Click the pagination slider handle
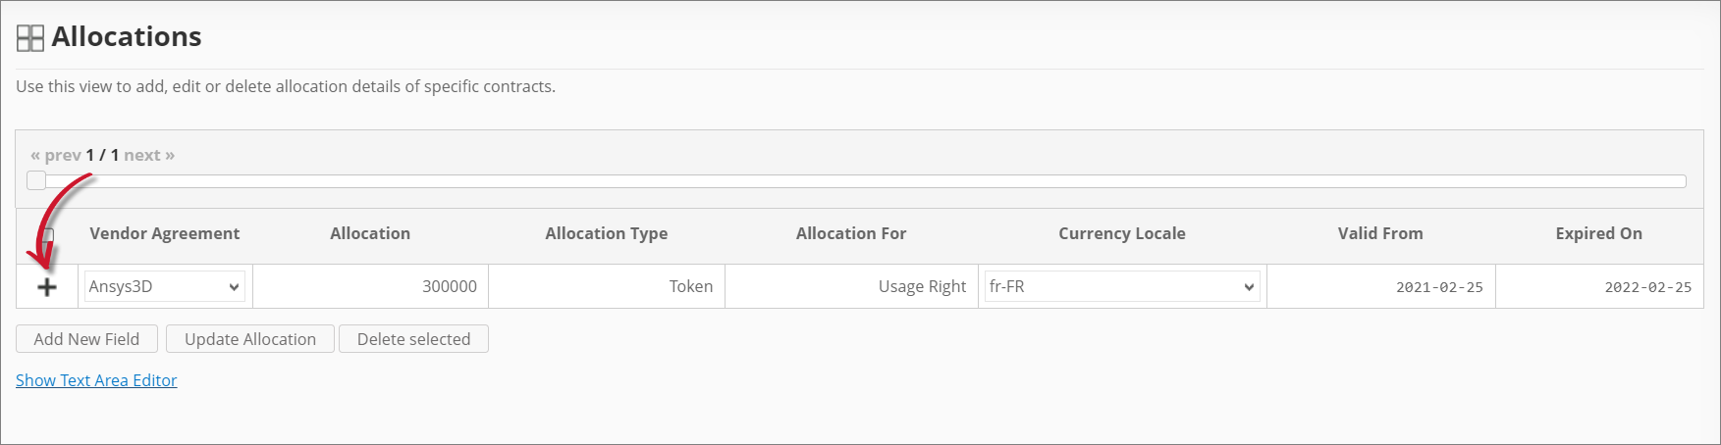The width and height of the screenshot is (1721, 445). [36, 180]
